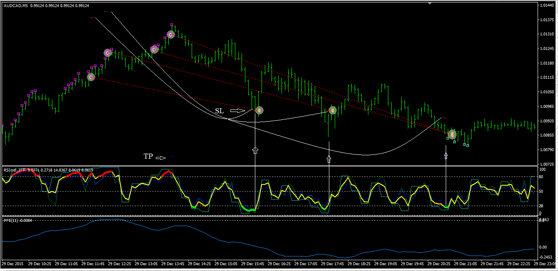Click RSI scale level 20
This screenshot has width=558, height=271.
[542, 206]
